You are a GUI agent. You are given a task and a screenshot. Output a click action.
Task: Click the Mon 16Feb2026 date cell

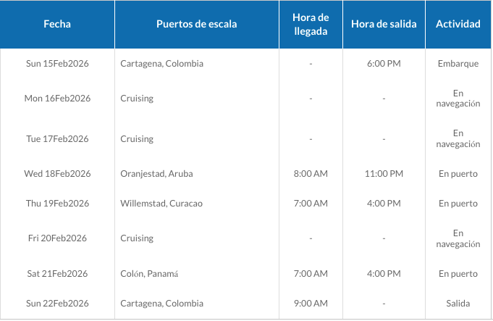57,99
